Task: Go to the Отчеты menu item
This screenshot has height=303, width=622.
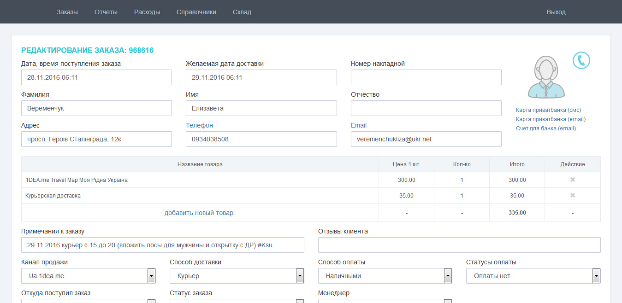Action: point(106,12)
